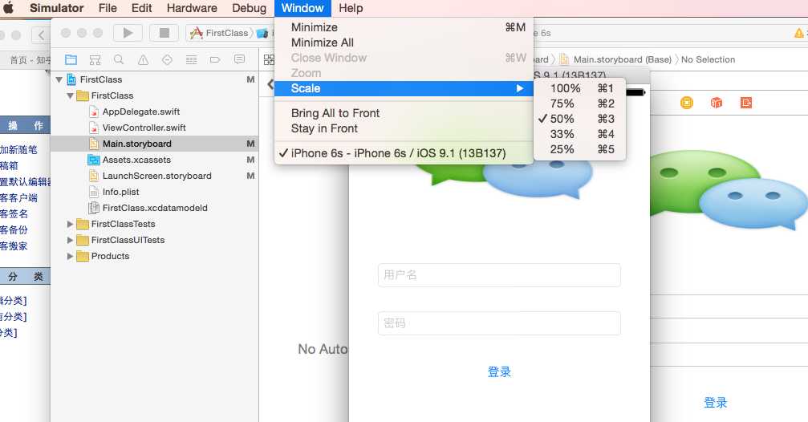
Task: Select the First Responder cube icon
Action: 717,103
